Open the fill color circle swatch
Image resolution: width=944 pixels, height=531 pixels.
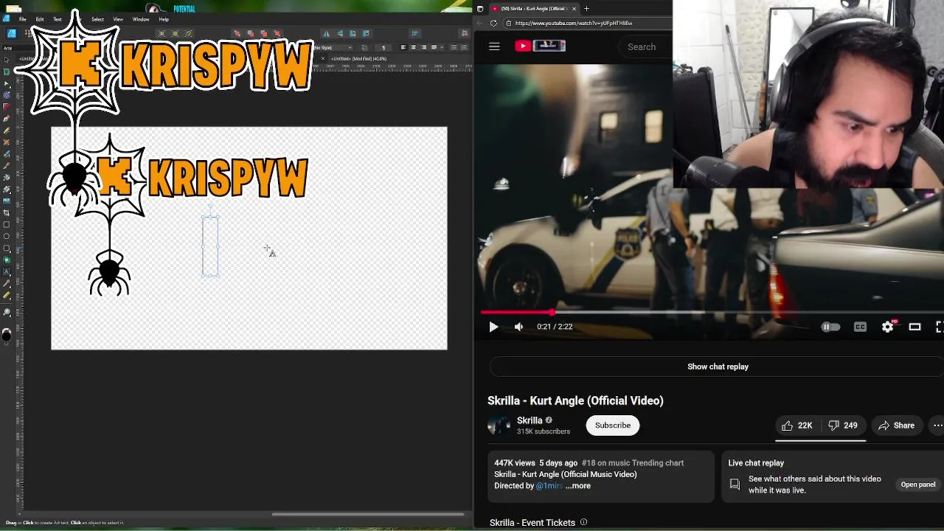[x=7, y=336]
